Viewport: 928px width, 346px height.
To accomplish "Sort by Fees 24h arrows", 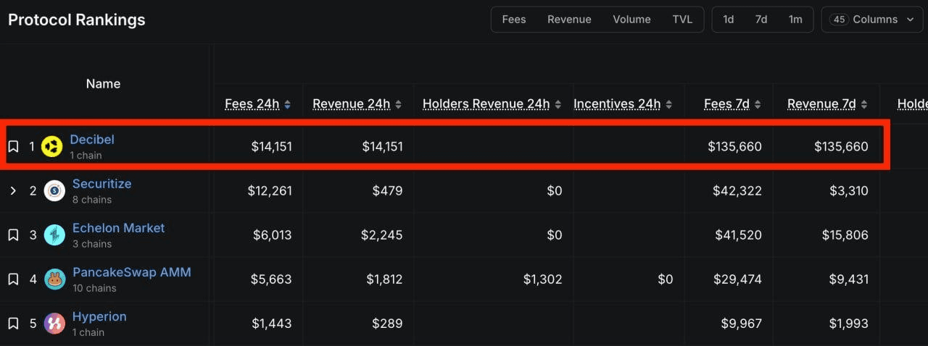I will coord(288,104).
